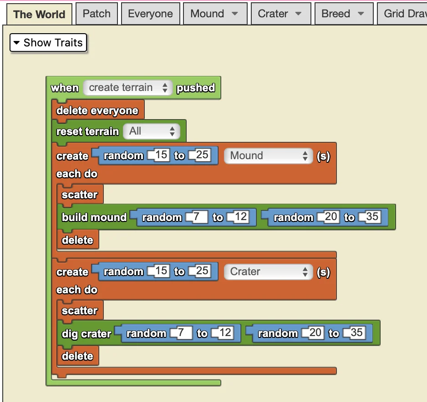This screenshot has width=427, height=402.
Task: Select delete block under build mound
Action: (x=77, y=240)
